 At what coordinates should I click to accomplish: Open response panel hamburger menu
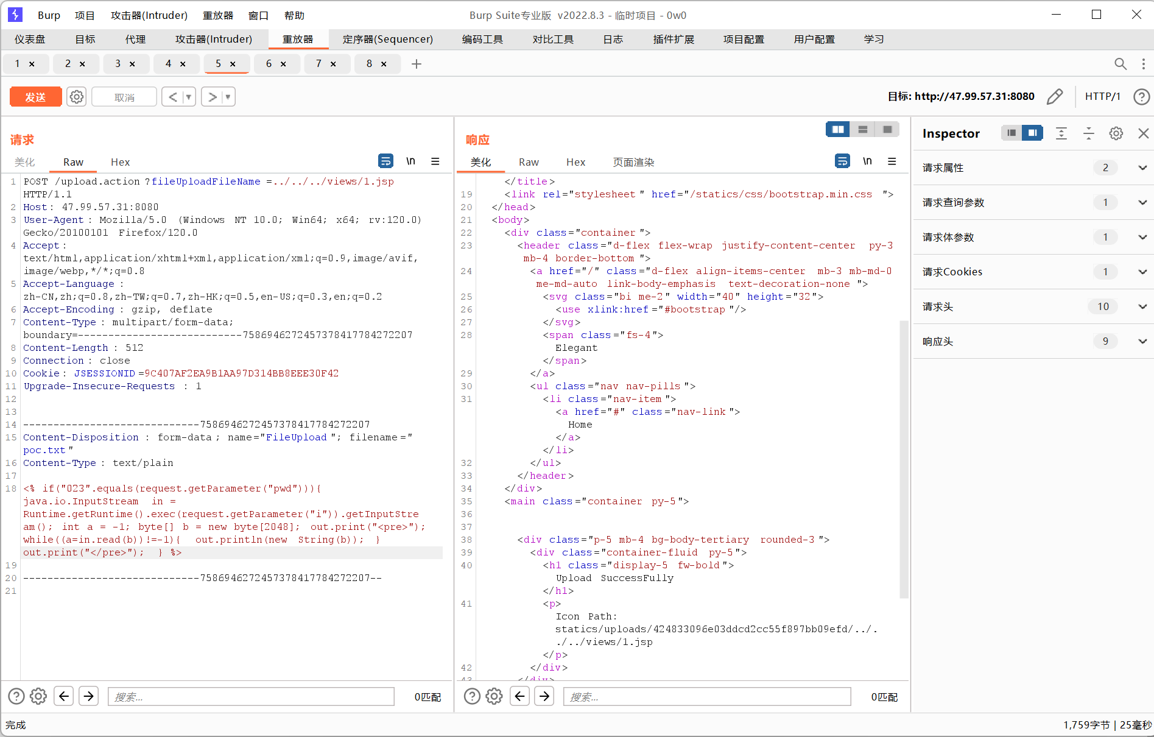coord(892,161)
